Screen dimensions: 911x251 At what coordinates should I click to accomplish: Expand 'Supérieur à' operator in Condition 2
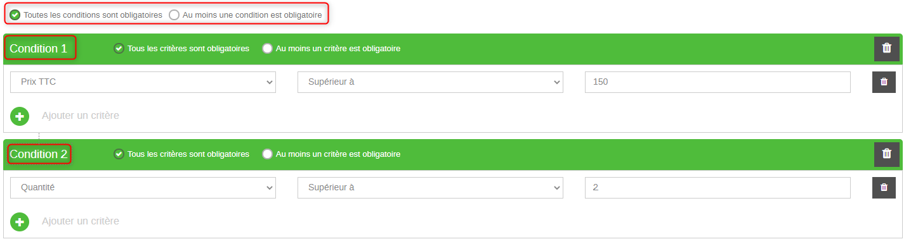(430, 187)
